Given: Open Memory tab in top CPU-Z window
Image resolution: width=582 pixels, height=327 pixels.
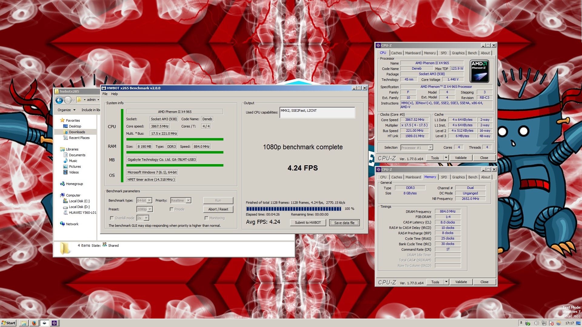Looking at the screenshot, I should [x=430, y=53].
